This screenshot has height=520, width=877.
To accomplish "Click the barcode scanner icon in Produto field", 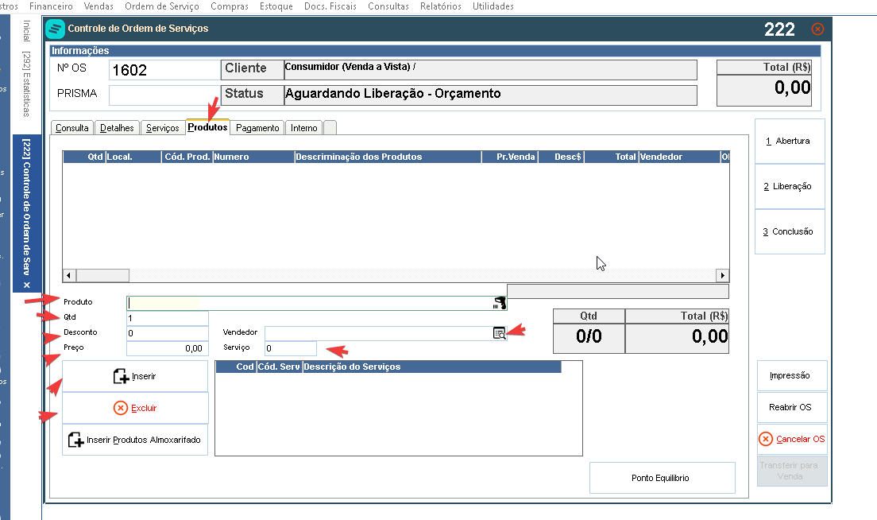I will (x=500, y=304).
